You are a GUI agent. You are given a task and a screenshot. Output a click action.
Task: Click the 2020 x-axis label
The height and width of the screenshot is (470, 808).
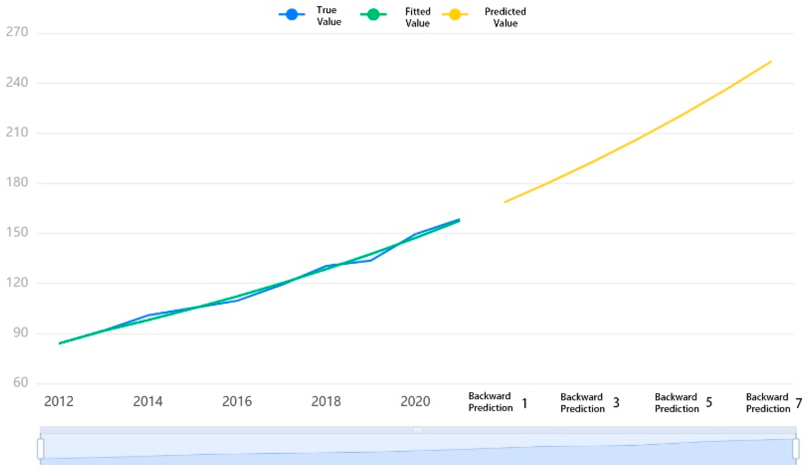point(415,401)
